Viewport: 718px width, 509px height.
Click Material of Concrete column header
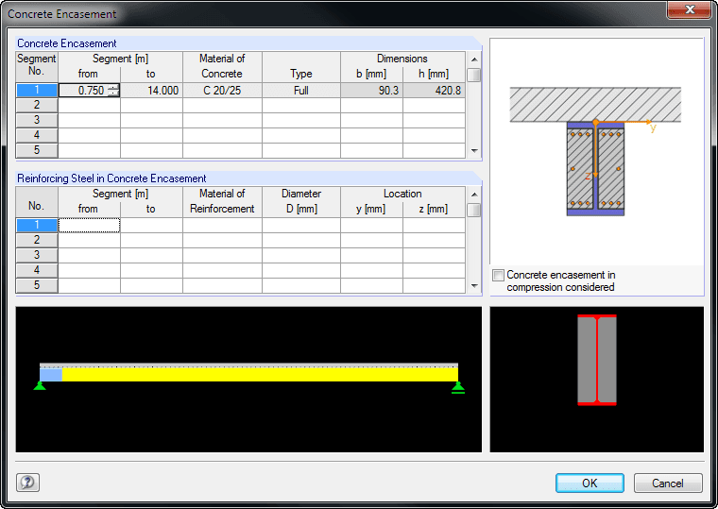[222, 66]
